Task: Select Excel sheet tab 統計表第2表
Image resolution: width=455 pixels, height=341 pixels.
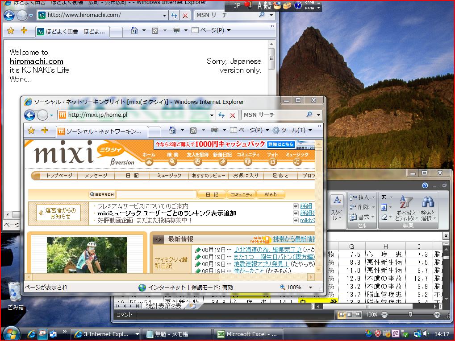Action: (x=163, y=306)
